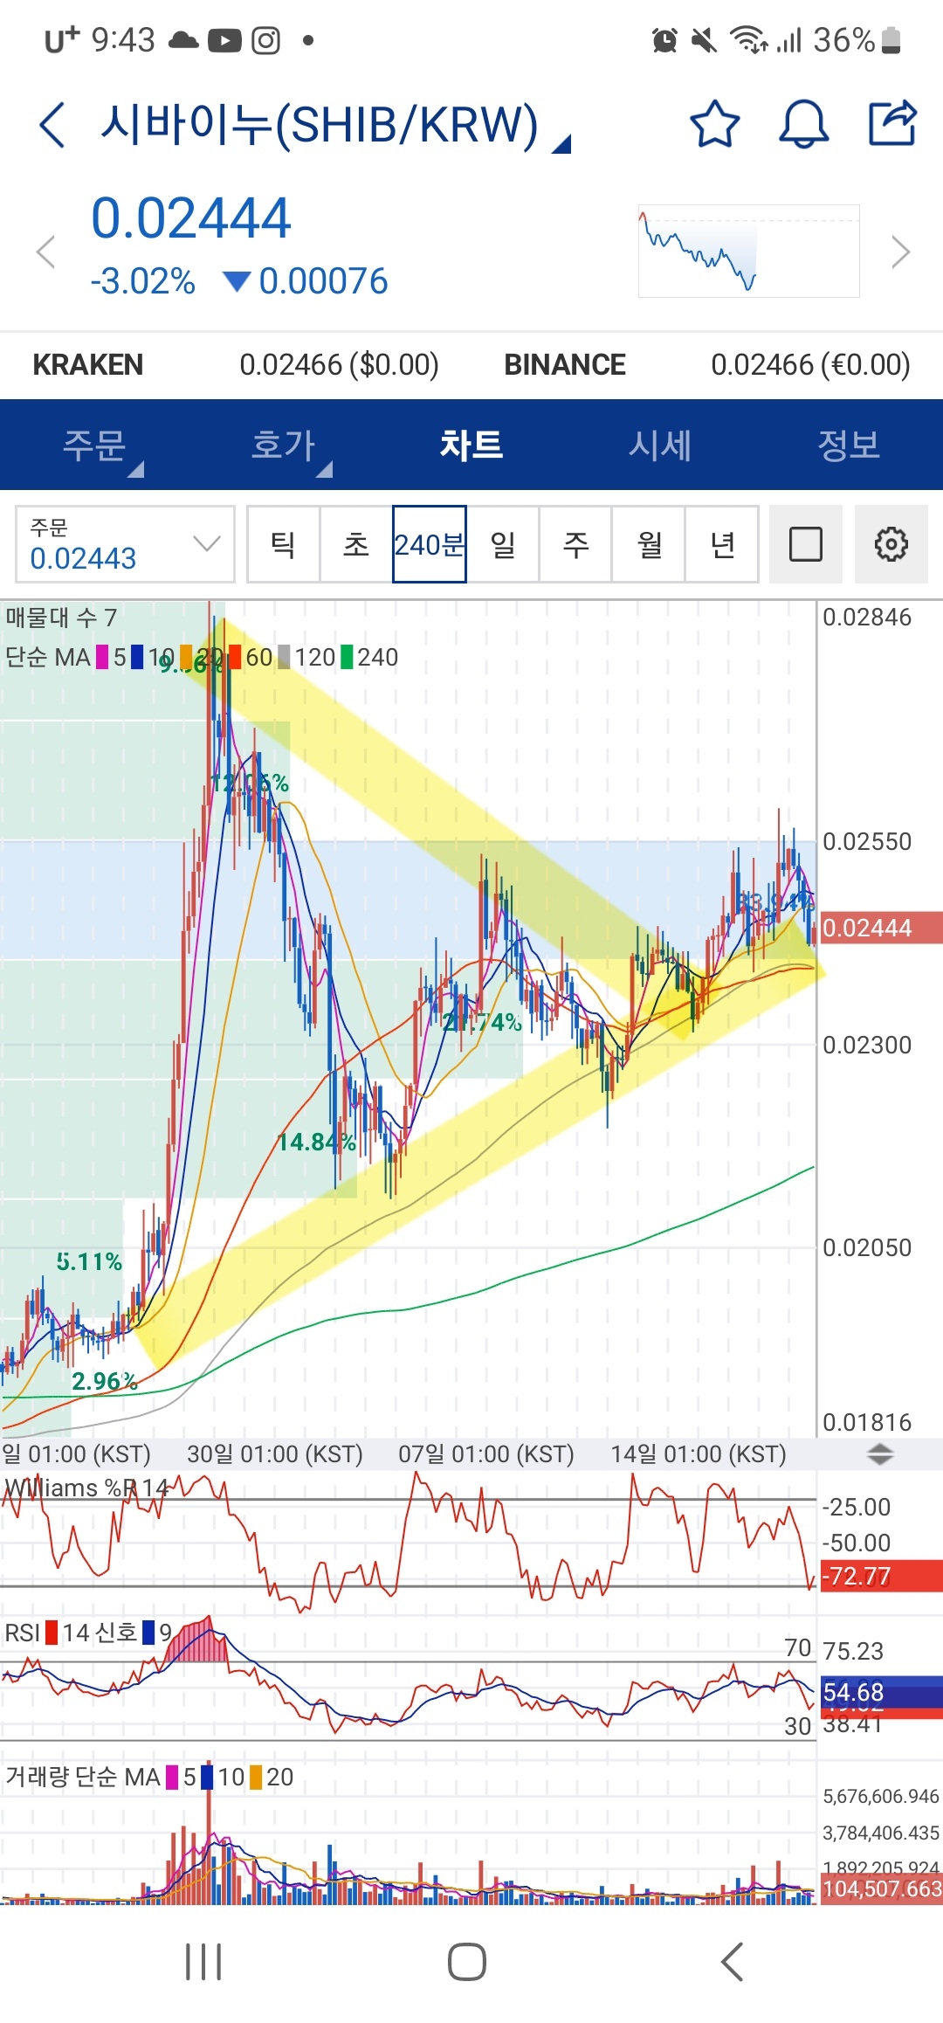This screenshot has height=2023, width=943.
Task: Expand the chart pane resize arrows
Action: pos(879,1454)
